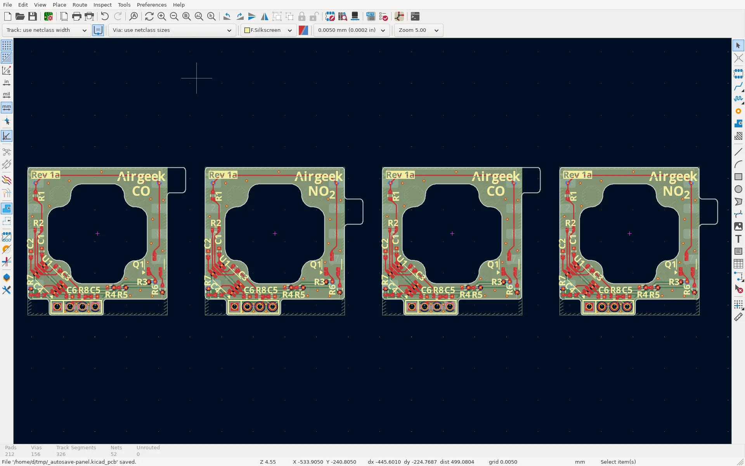Select the Add Footprint tool
This screenshot has height=466, width=745.
(738, 73)
